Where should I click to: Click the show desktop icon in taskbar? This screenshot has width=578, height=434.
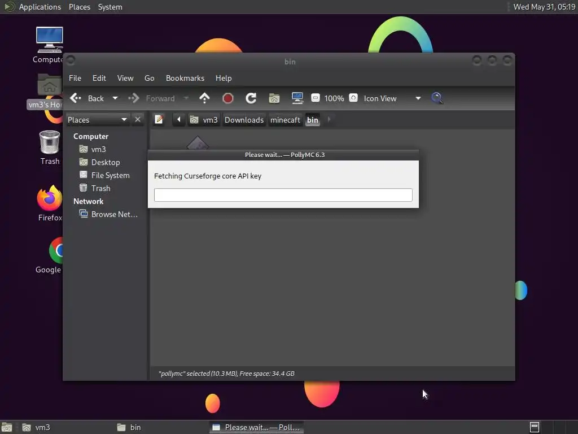click(7, 427)
